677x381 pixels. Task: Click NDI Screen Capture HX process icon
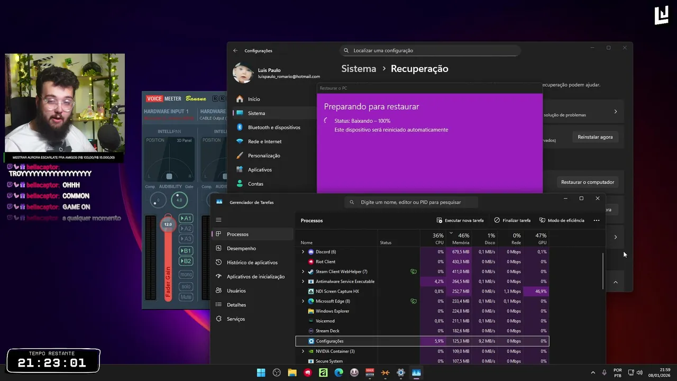(311, 291)
